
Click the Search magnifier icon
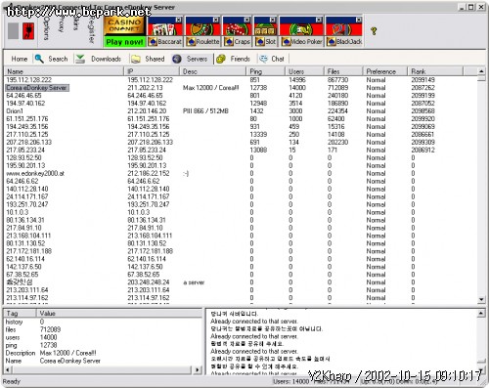(39, 59)
